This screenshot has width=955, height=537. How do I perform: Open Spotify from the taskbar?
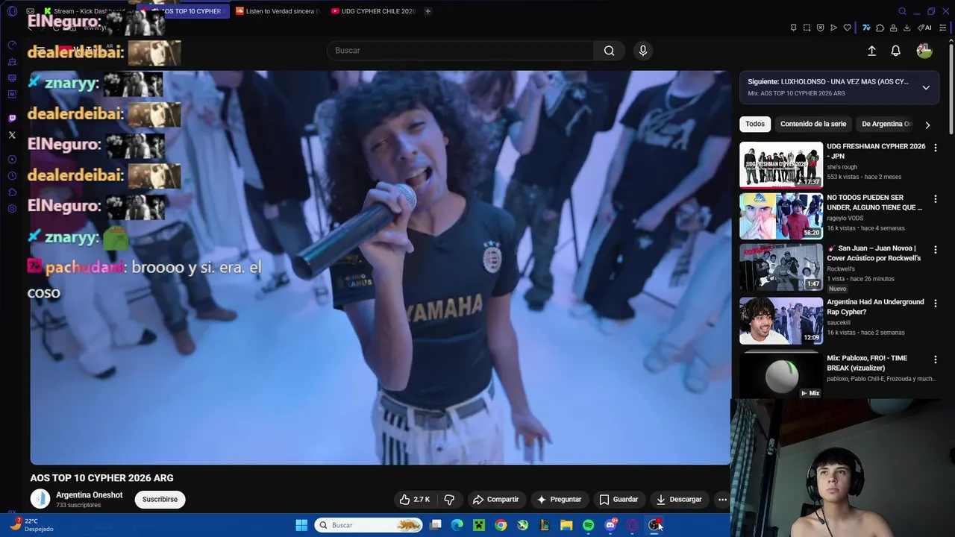point(588,525)
